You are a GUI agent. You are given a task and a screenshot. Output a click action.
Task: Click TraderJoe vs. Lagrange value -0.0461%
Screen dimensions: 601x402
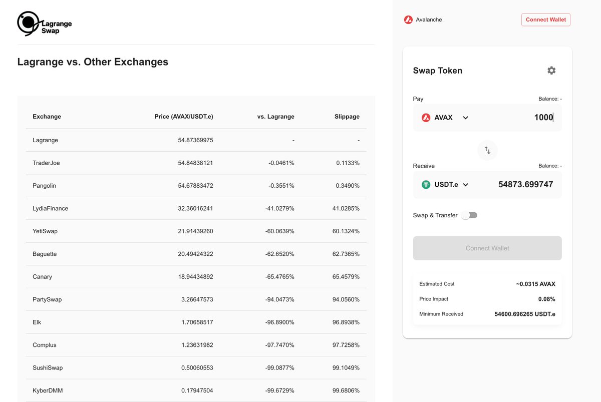coord(281,163)
